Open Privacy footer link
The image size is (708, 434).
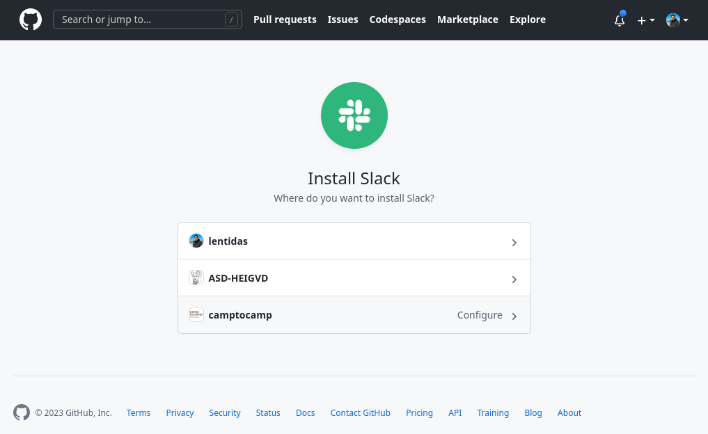tap(180, 413)
